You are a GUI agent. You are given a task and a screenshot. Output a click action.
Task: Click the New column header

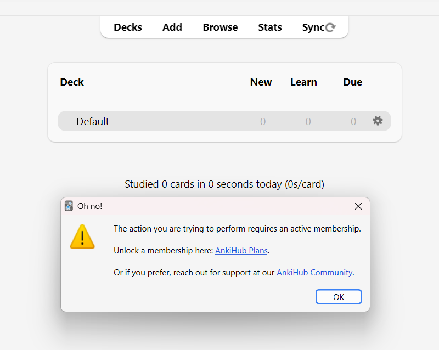coord(261,82)
